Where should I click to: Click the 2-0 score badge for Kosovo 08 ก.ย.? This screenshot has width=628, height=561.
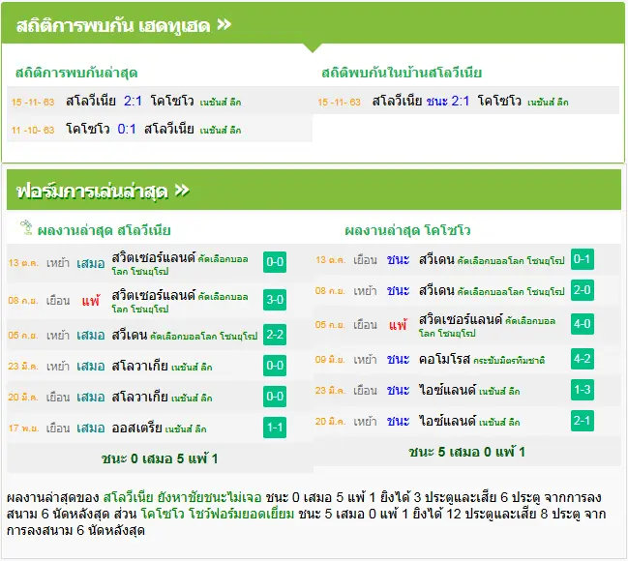click(582, 290)
